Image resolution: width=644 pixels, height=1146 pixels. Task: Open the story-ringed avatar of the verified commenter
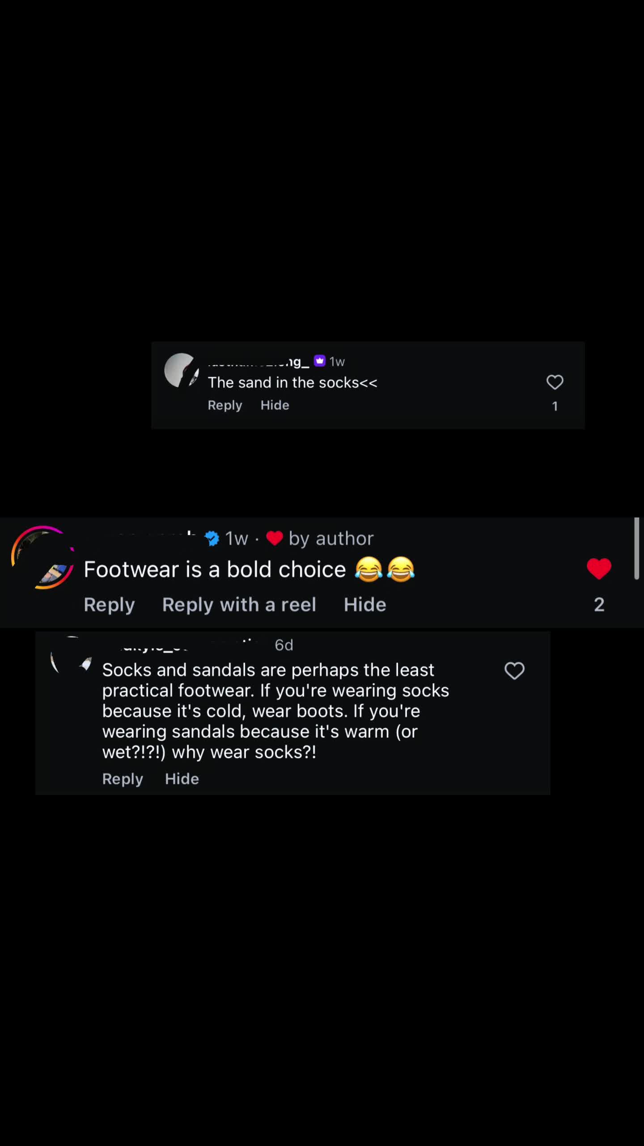[x=42, y=557]
